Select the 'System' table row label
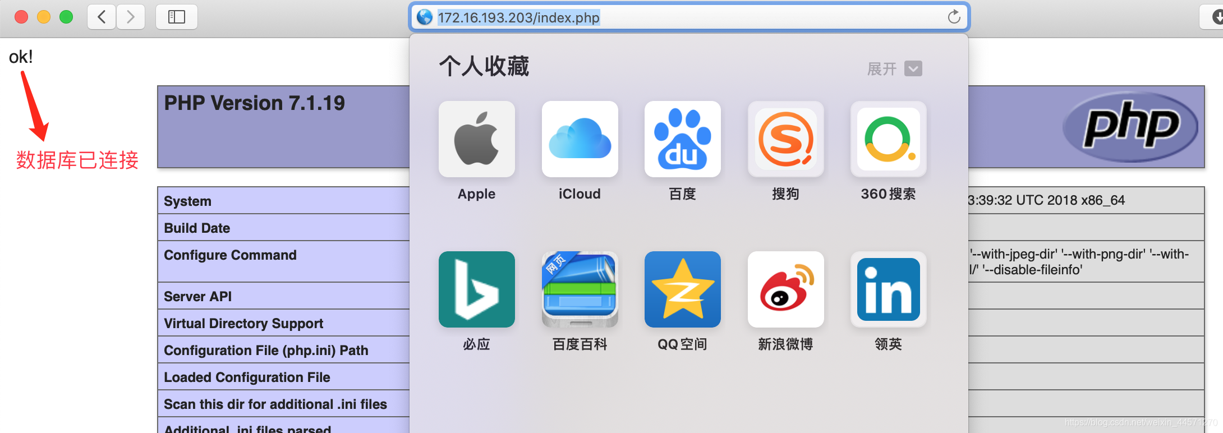The width and height of the screenshot is (1223, 433). pyautogui.click(x=187, y=201)
